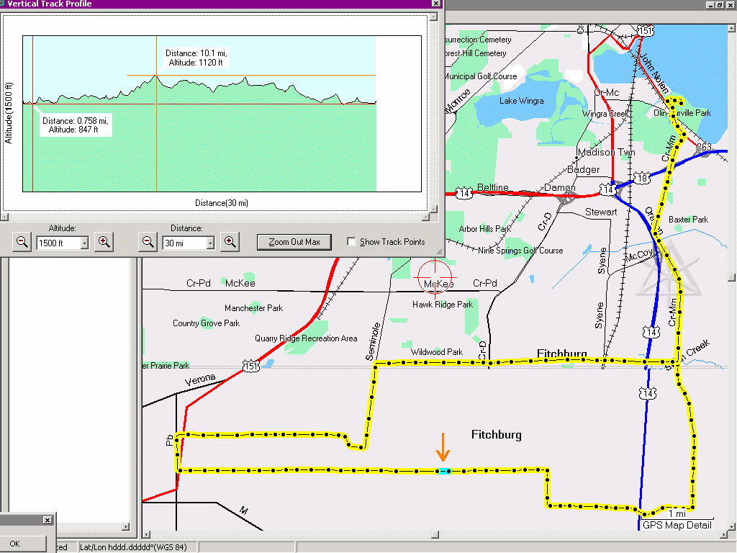Viewport: 737px width, 553px height.
Task: Click the red crosshair marker near McKee
Action: point(436,275)
